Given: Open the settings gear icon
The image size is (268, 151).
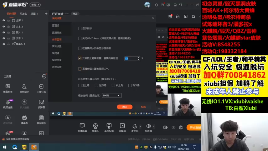Looking at the screenshot, I should click(x=181, y=128).
